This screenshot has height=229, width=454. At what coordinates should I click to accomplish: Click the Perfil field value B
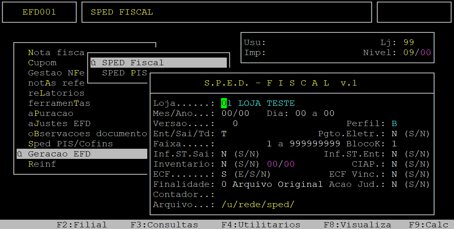pyautogui.click(x=394, y=124)
